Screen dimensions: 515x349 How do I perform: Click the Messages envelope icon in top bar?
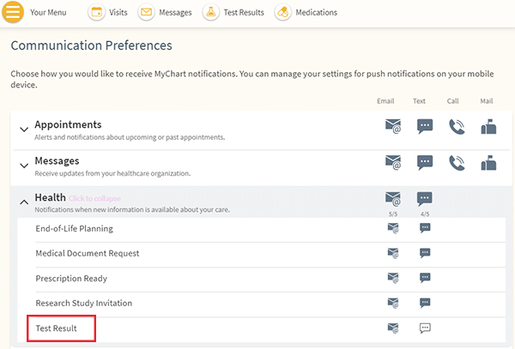[x=146, y=13]
